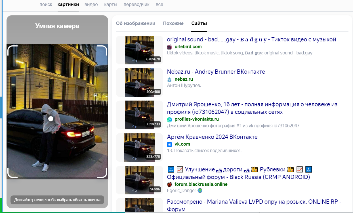Switch to the Об изображении tab
This screenshot has height=213, width=353.
136,24
